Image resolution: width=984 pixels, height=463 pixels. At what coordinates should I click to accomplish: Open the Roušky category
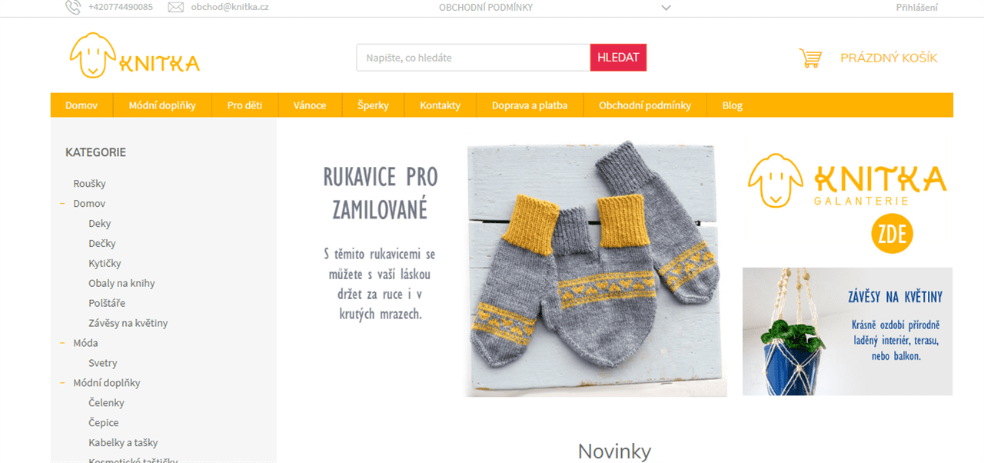[x=89, y=184]
